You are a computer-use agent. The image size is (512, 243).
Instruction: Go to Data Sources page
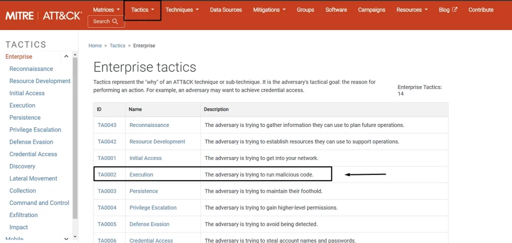226,10
